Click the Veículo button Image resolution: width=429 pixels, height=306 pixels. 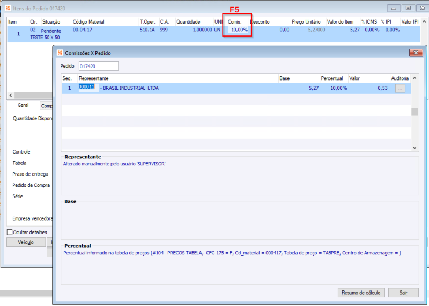(26, 242)
